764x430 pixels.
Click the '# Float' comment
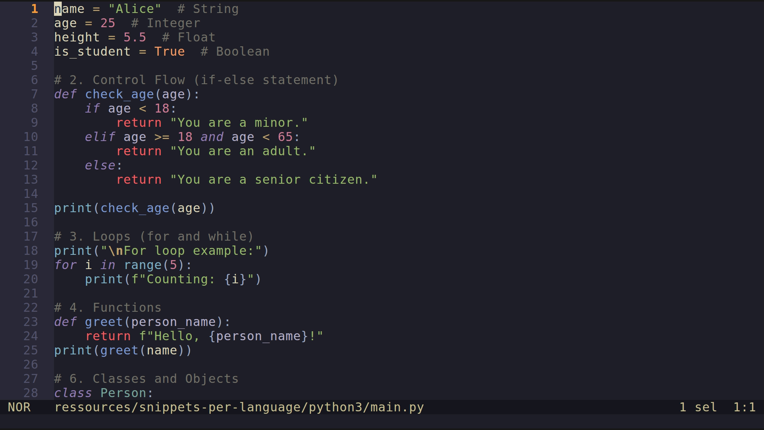pyautogui.click(x=189, y=37)
